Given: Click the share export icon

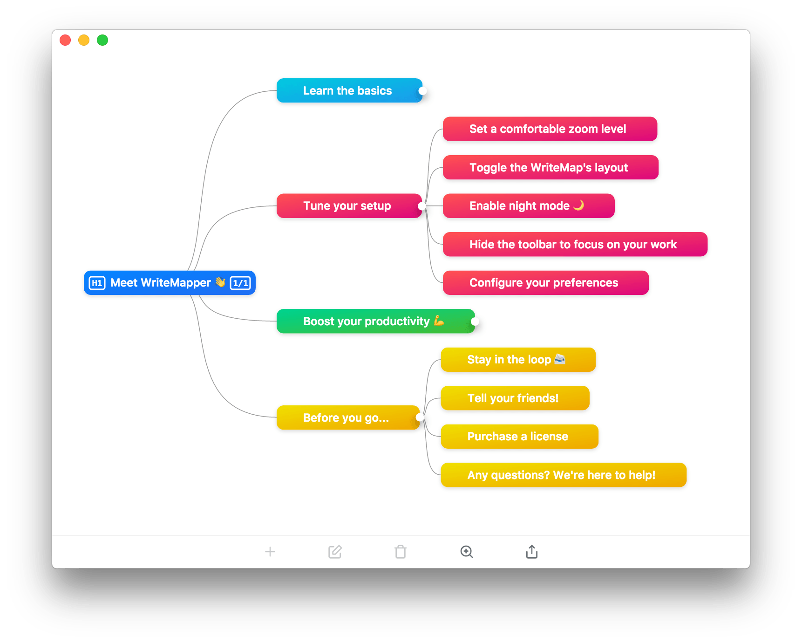Looking at the screenshot, I should click(531, 552).
